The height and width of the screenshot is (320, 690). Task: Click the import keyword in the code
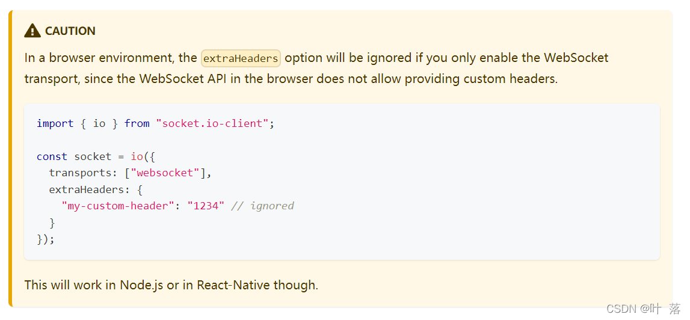click(55, 123)
